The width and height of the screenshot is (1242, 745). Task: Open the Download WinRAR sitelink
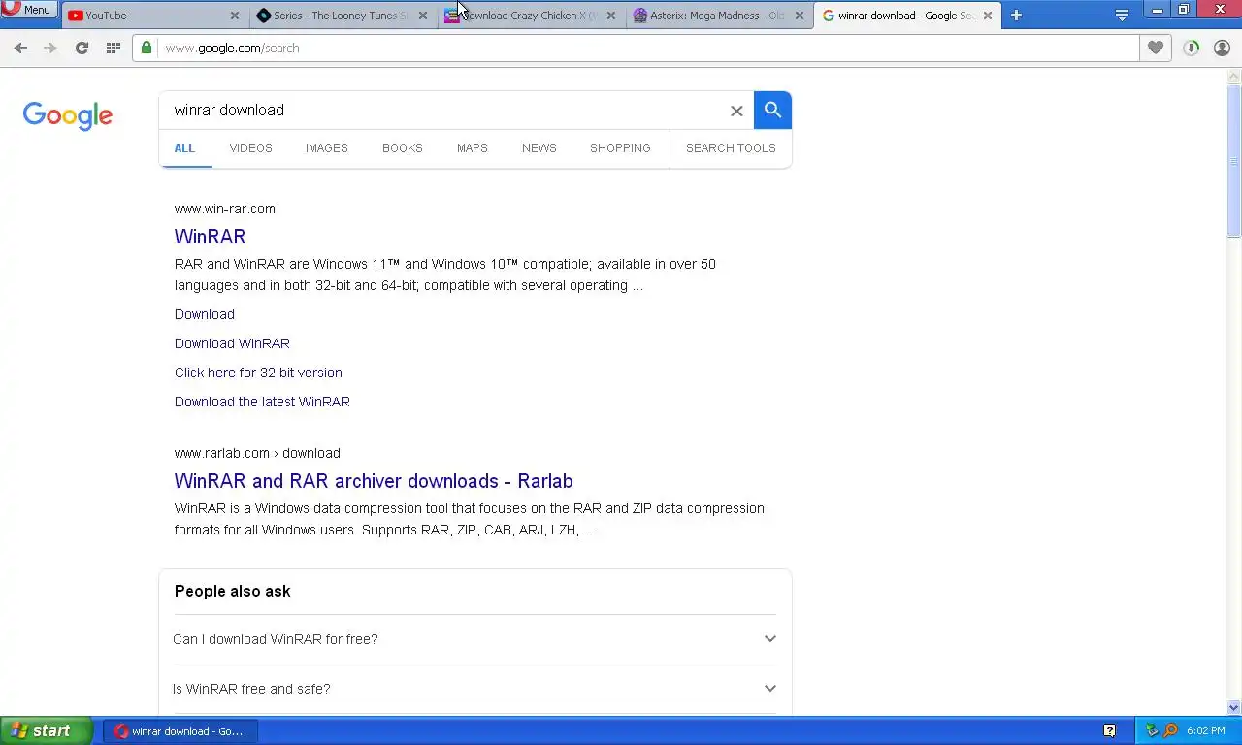pos(232,343)
